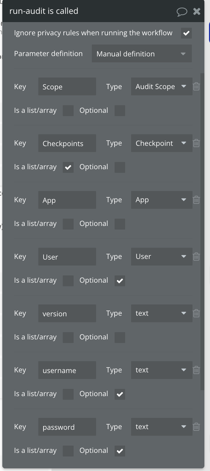Click the panel's vertical scrollbar
The height and width of the screenshot is (471, 210).
(x=202, y=231)
